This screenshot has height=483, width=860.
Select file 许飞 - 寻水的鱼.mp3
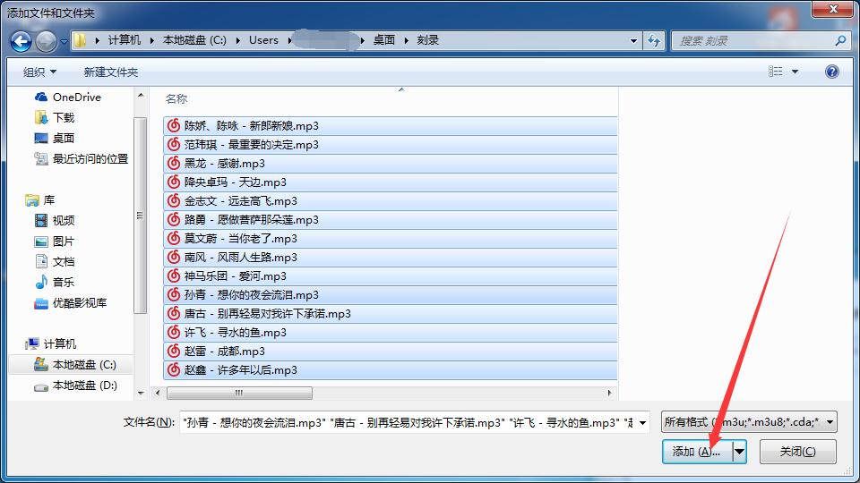(x=390, y=333)
